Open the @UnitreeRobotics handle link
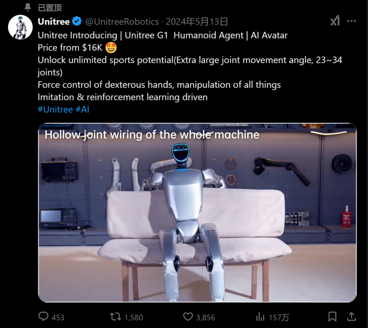The height and width of the screenshot is (328, 368). pyautogui.click(x=122, y=22)
